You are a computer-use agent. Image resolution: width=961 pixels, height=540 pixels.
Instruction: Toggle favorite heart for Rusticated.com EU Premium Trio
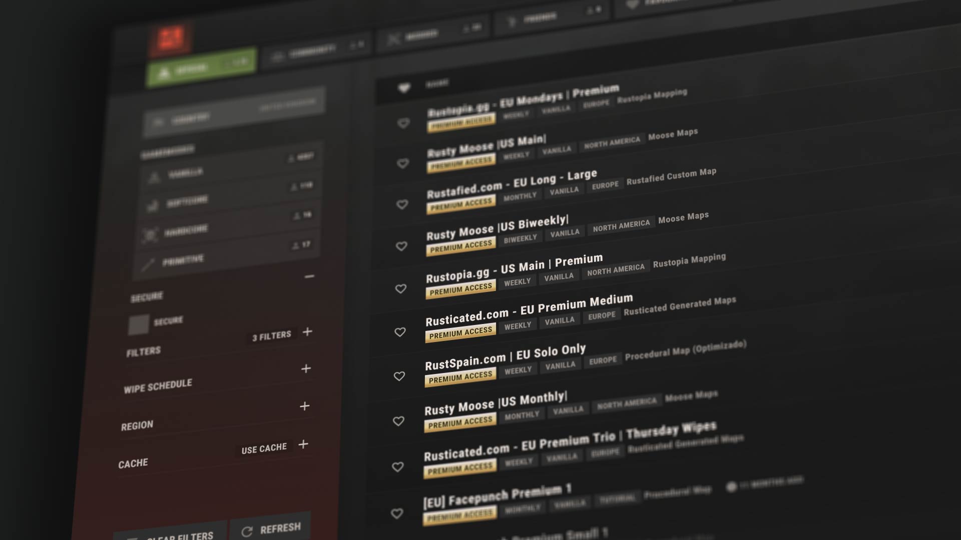click(x=397, y=467)
